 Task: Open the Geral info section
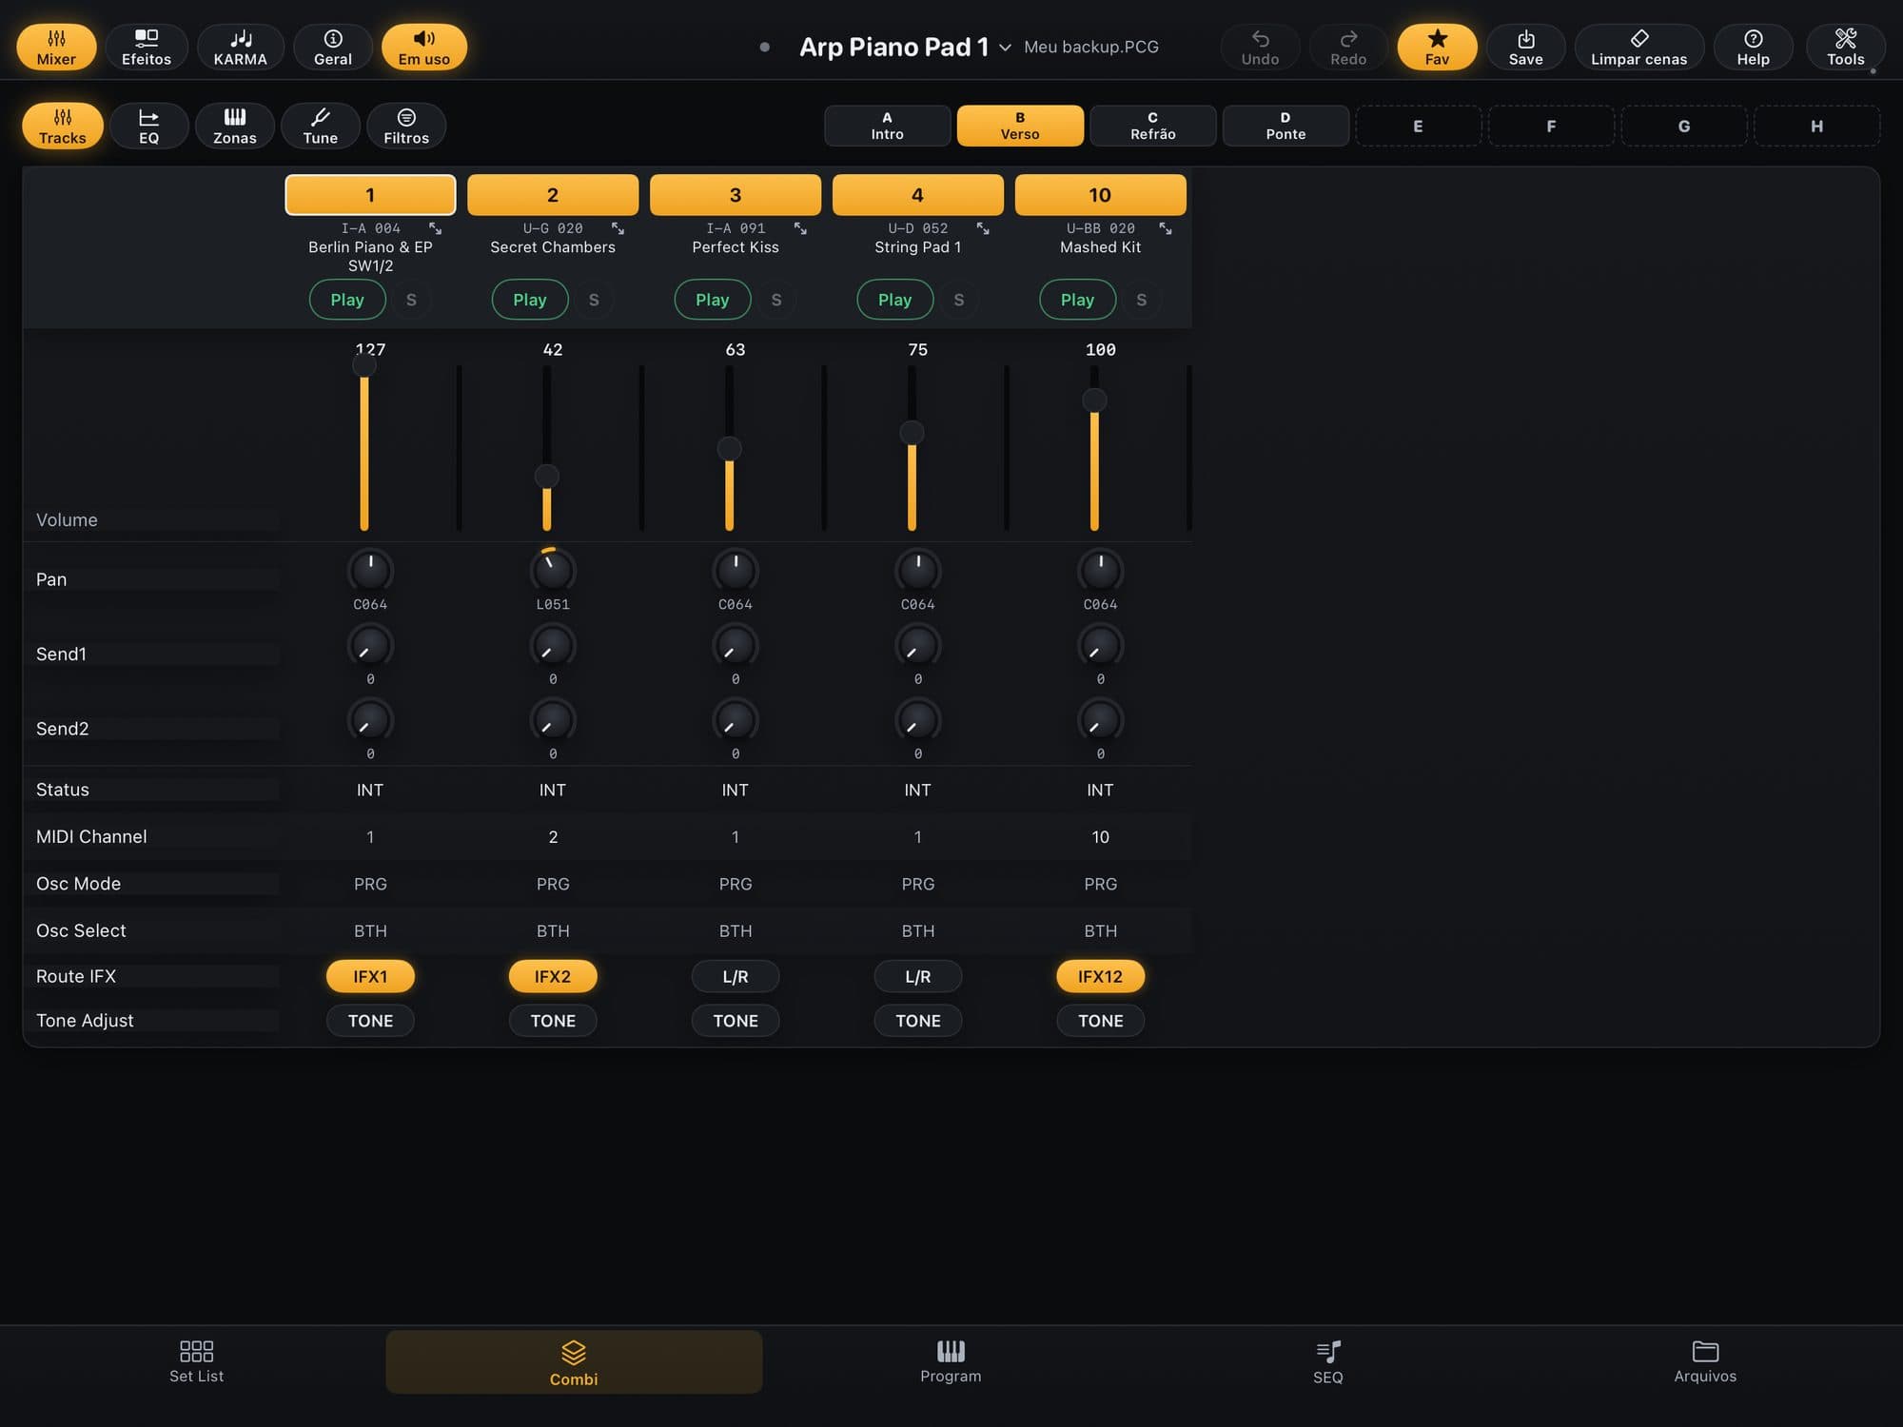click(x=333, y=47)
